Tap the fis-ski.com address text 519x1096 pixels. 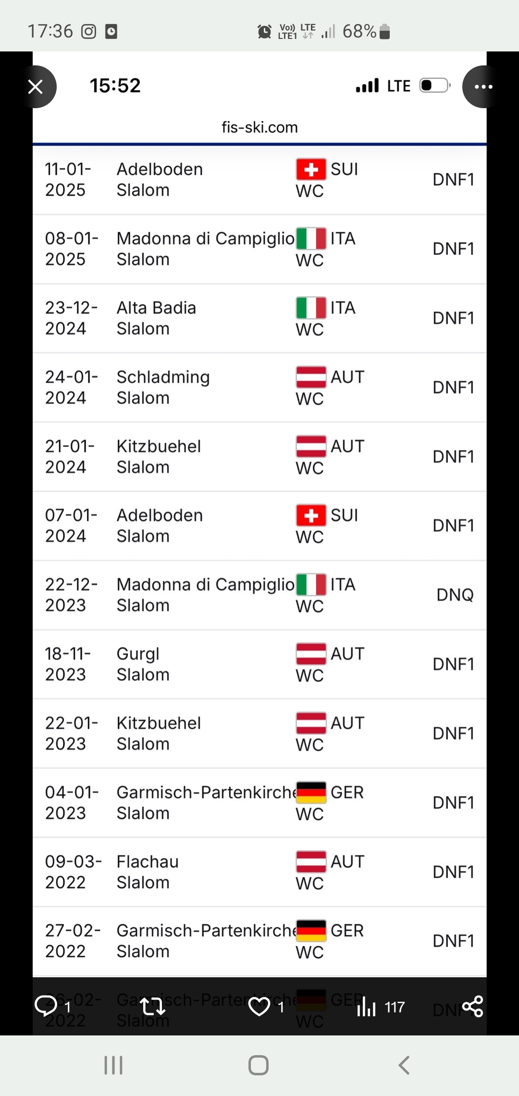(259, 127)
